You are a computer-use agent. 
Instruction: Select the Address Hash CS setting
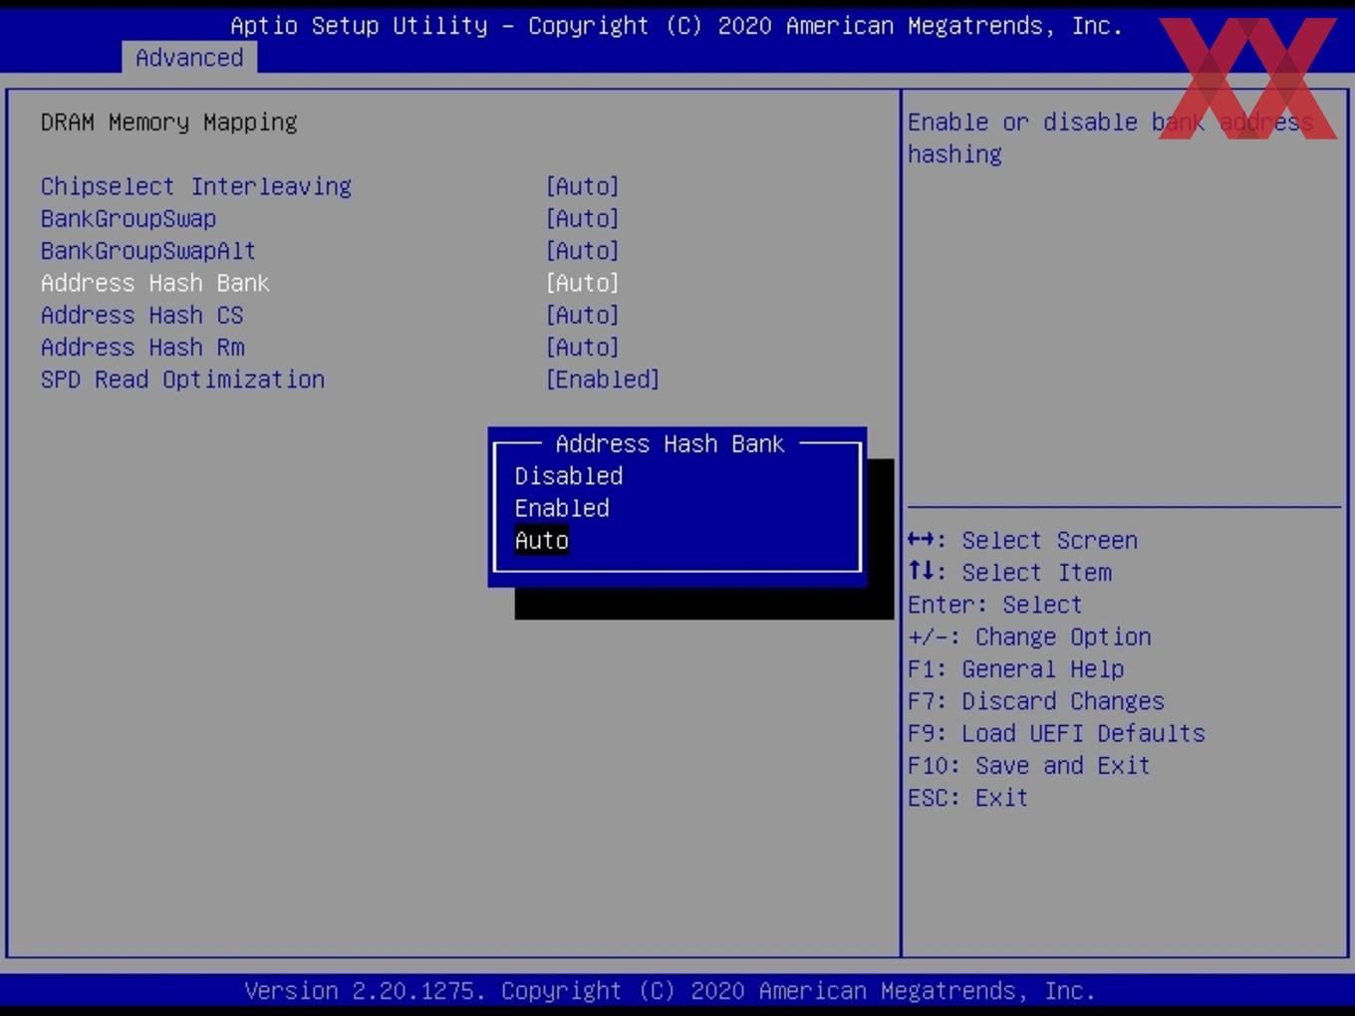click(142, 315)
